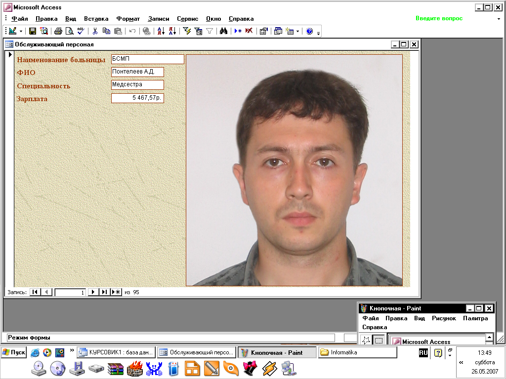Open the Database Window icon

(278, 31)
